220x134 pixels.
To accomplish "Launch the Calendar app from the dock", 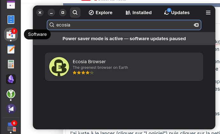I will [x=11, y=5].
